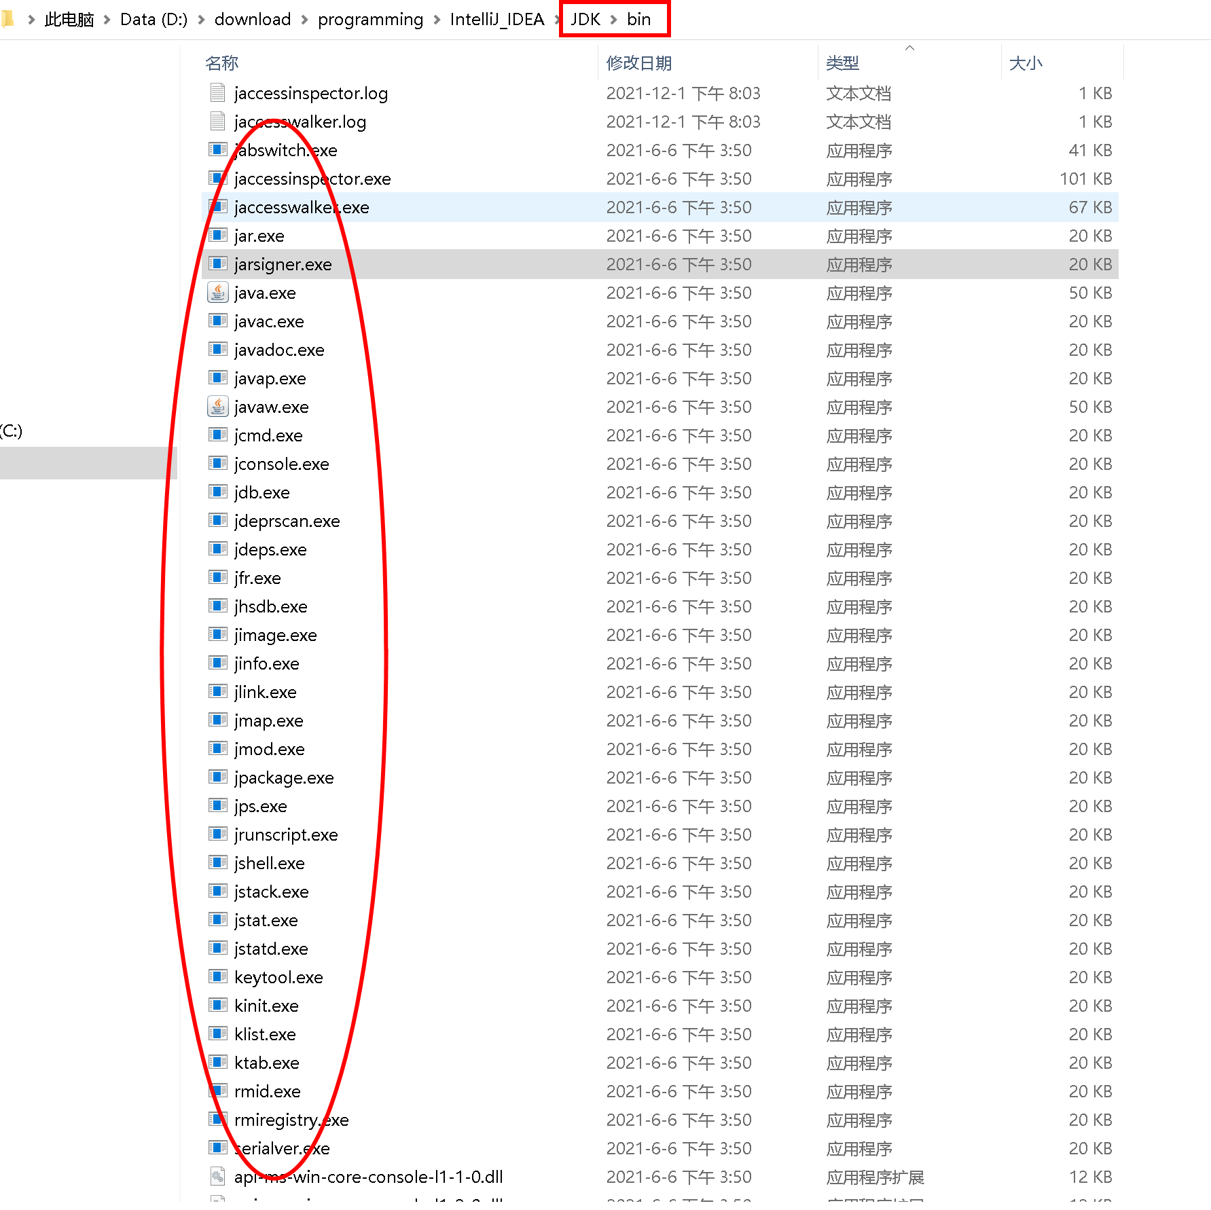The height and width of the screenshot is (1210, 1211).
Task: Click the jar.exe application icon
Action: click(x=217, y=235)
